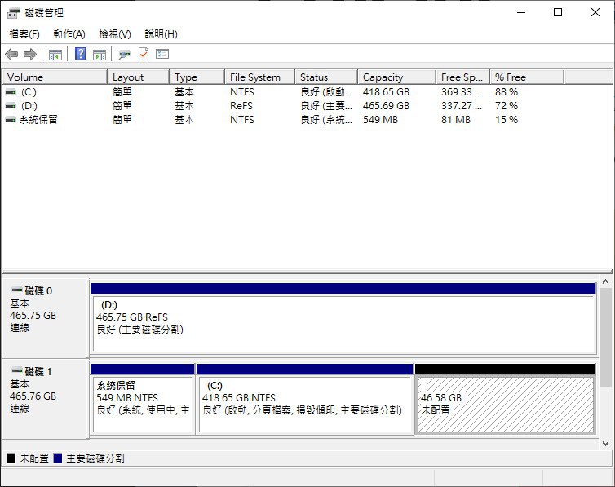Screen dimensions: 615x487
Task: Click the 81 MB free space cell
Action: [x=456, y=120]
